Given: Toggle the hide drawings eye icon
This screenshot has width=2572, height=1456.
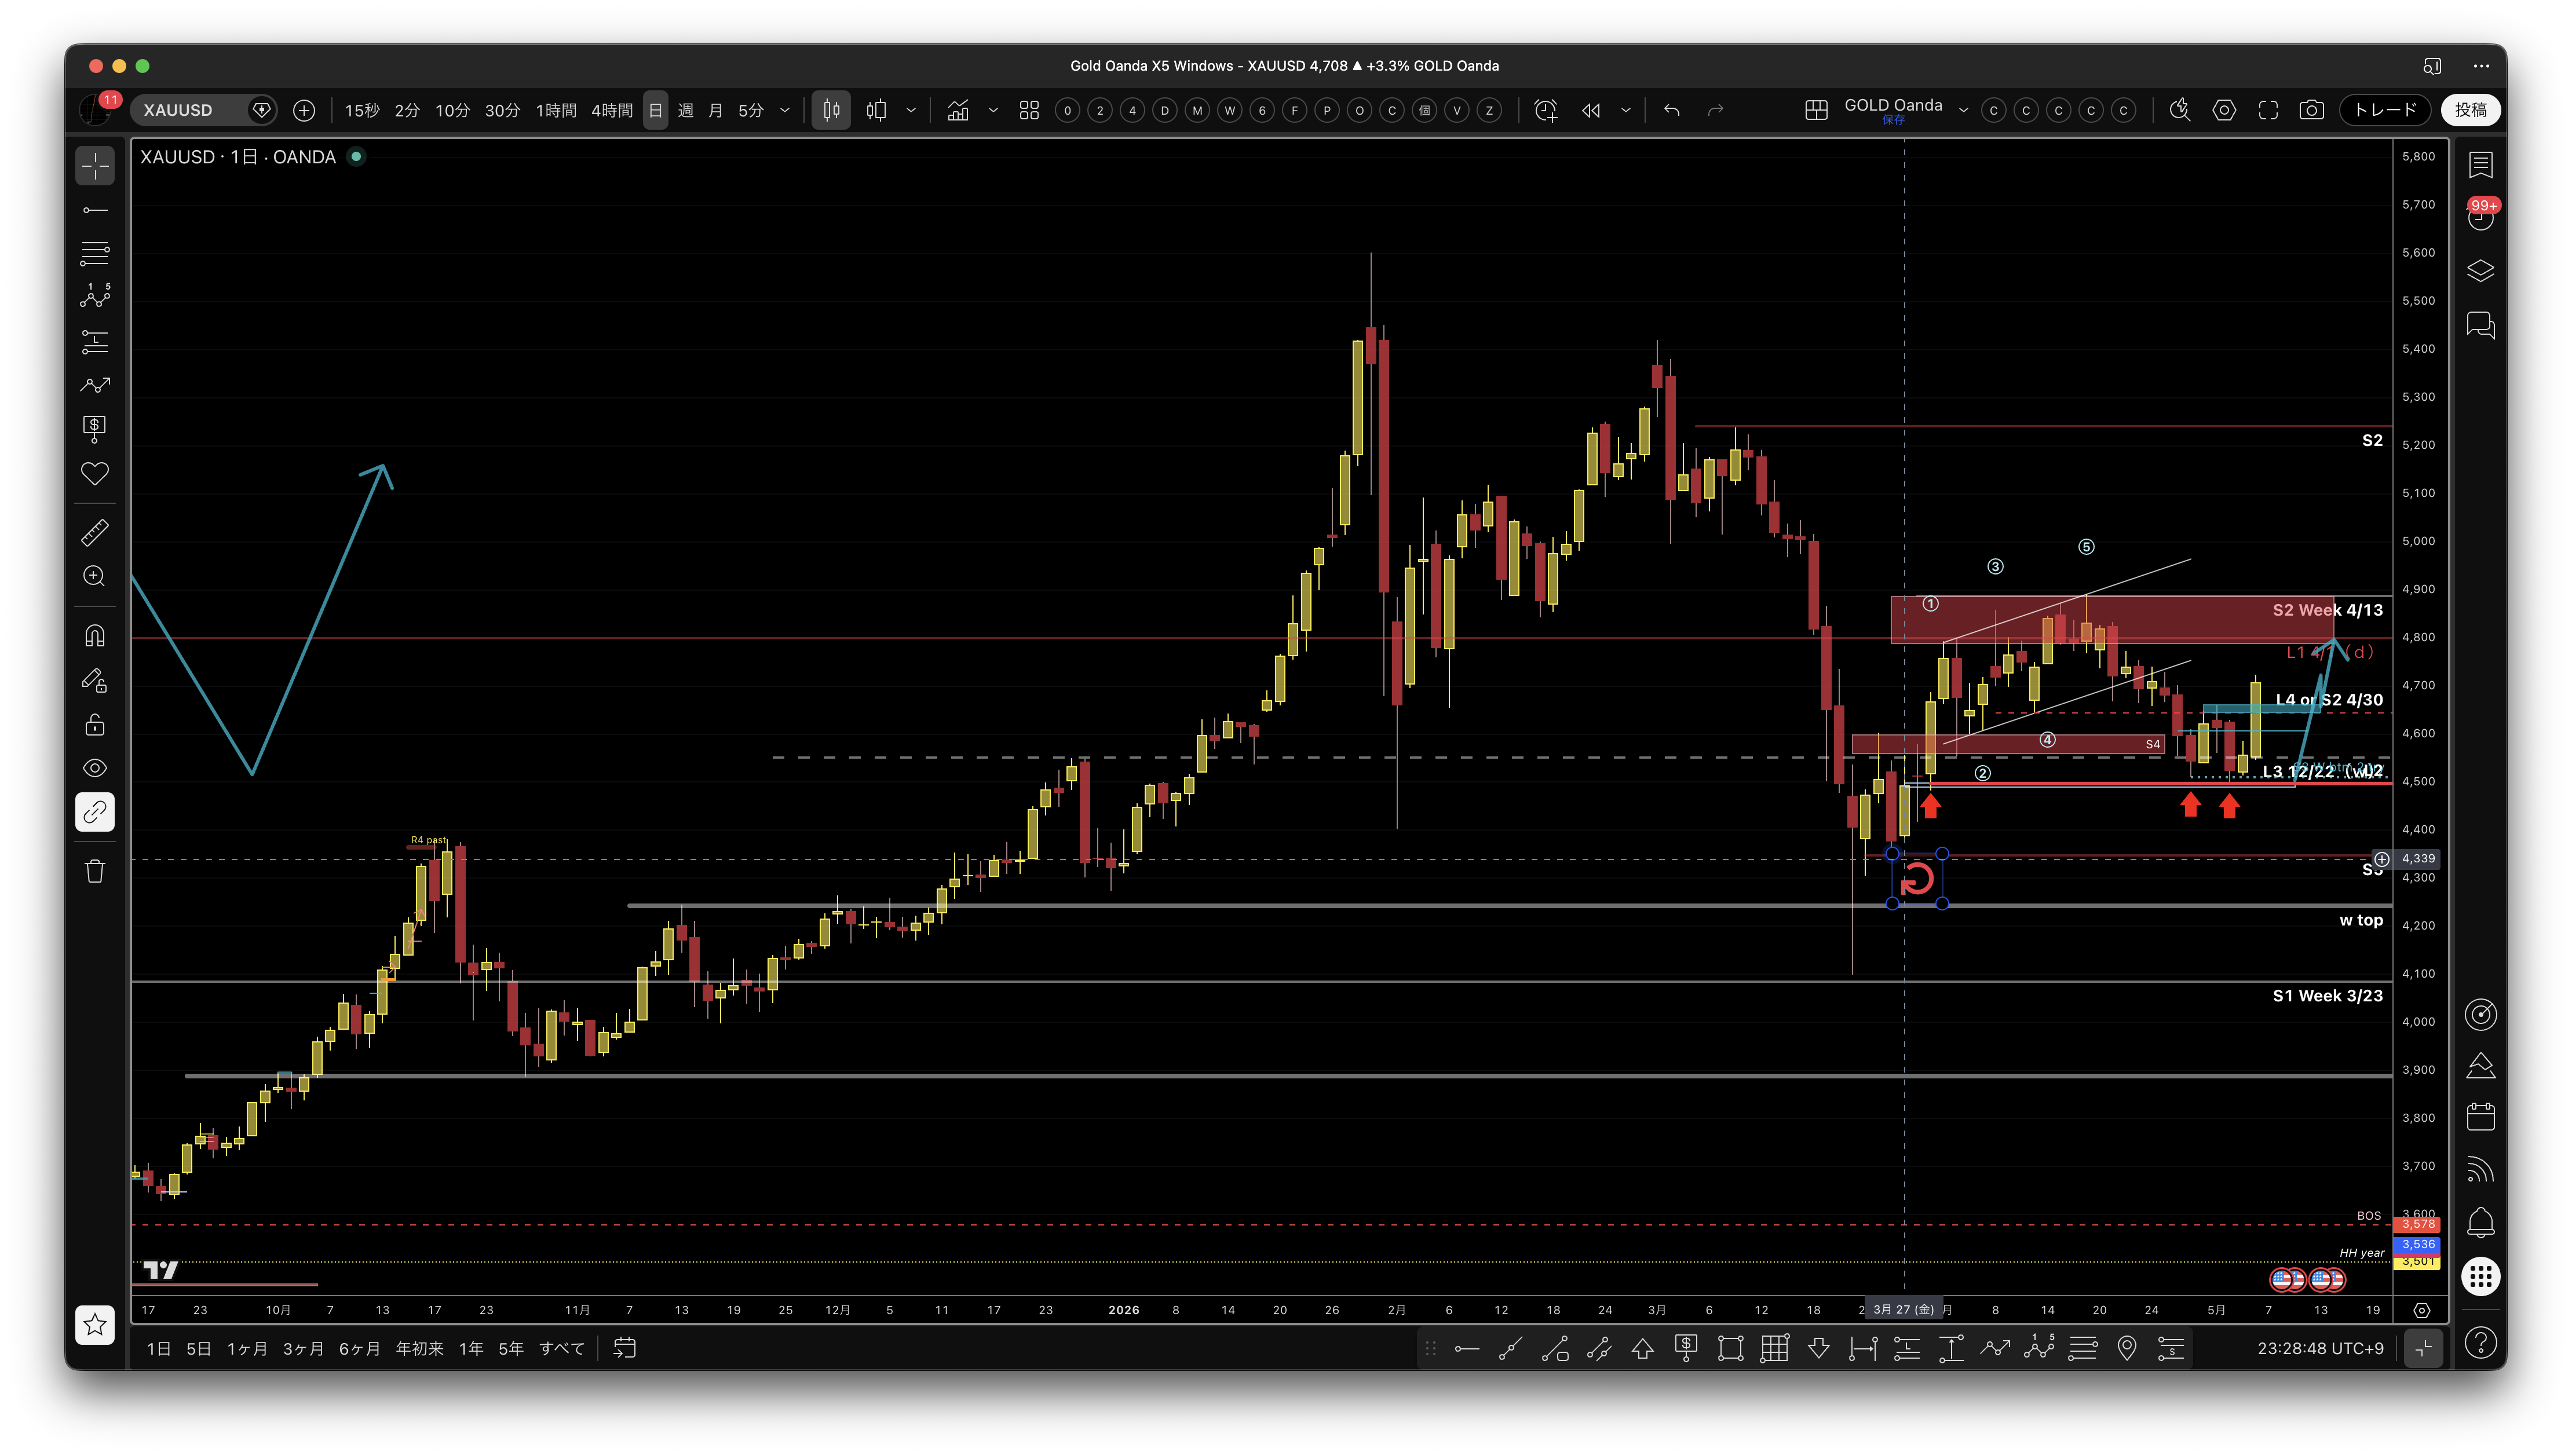Looking at the screenshot, I should [95, 768].
